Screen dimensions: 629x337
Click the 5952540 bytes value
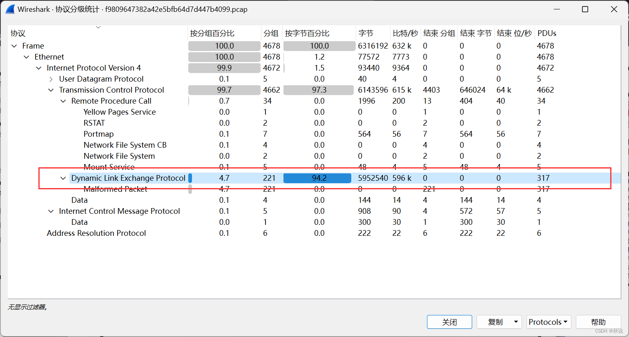(x=373, y=178)
